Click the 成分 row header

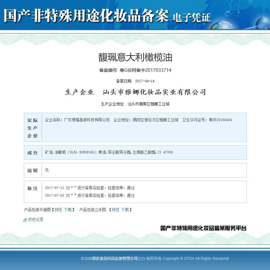pos(32,152)
